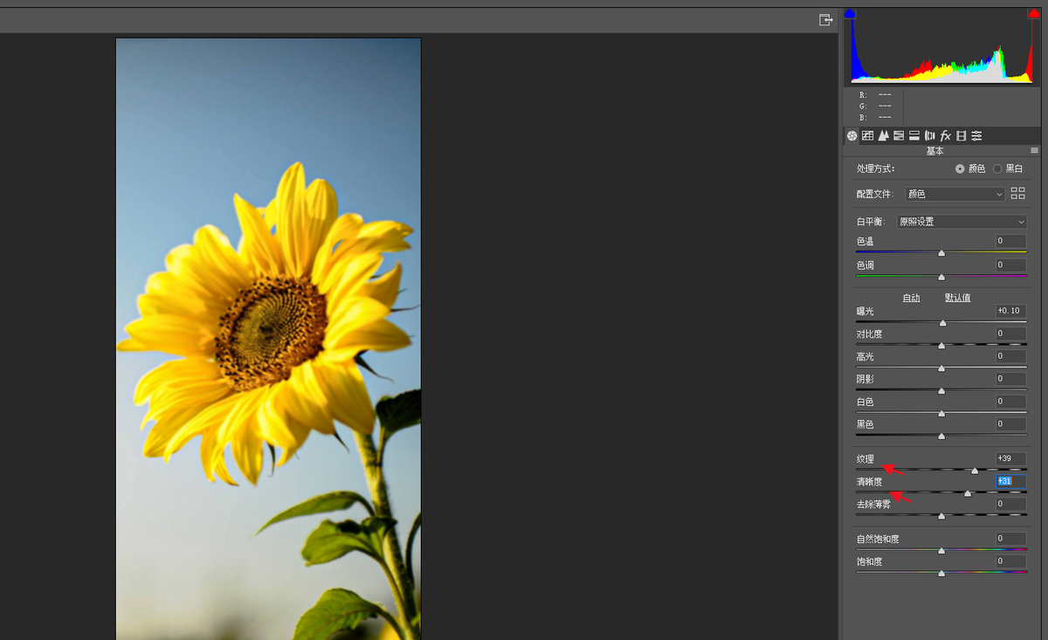This screenshot has height=640, width=1048.
Task: Open the Presets panel sliders icon
Action: coord(976,135)
